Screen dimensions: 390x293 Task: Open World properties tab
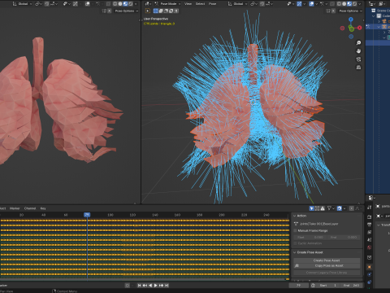point(369,247)
